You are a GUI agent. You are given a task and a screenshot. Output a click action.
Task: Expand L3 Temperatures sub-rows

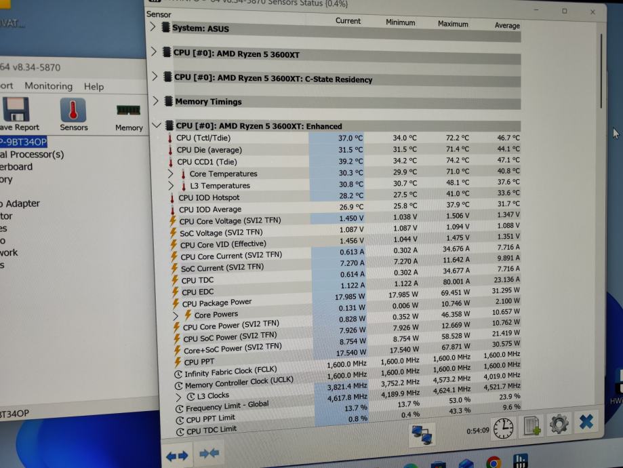(x=171, y=186)
